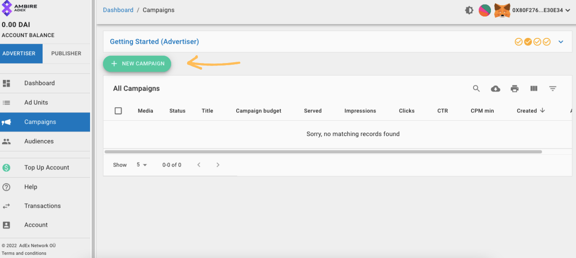Screen dimensions: 576x258
Task: Open the rows-per-page dropdown showing 5
Action: (142, 165)
